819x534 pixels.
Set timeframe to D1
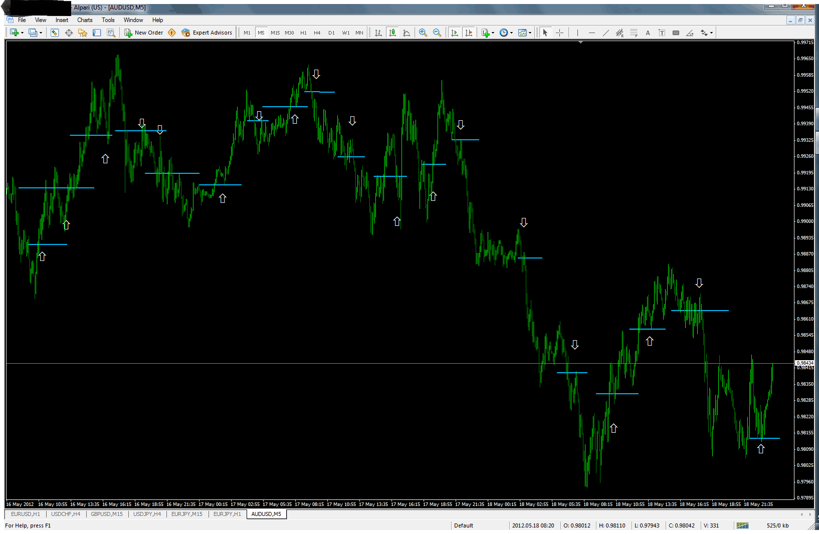click(331, 33)
